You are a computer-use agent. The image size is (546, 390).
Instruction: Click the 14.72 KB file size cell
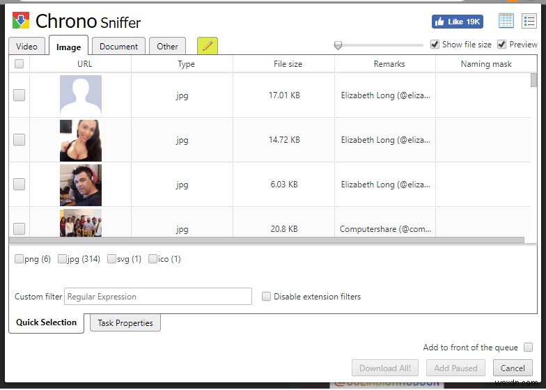click(x=284, y=139)
